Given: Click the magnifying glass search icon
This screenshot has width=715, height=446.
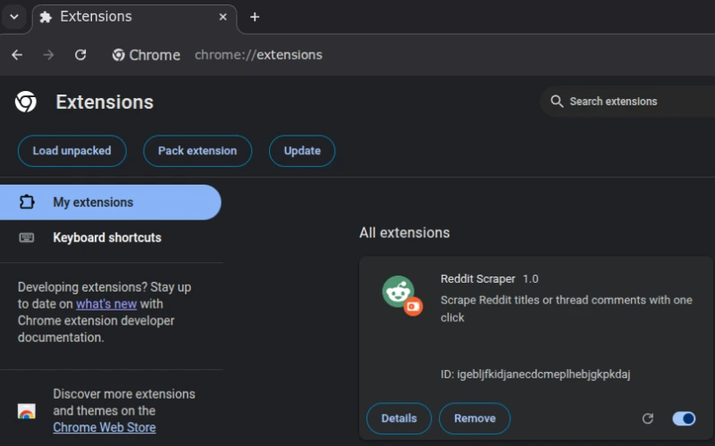Looking at the screenshot, I should tap(557, 101).
